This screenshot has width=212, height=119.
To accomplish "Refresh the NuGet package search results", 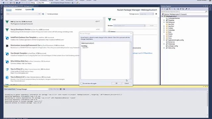I will point(43,14).
